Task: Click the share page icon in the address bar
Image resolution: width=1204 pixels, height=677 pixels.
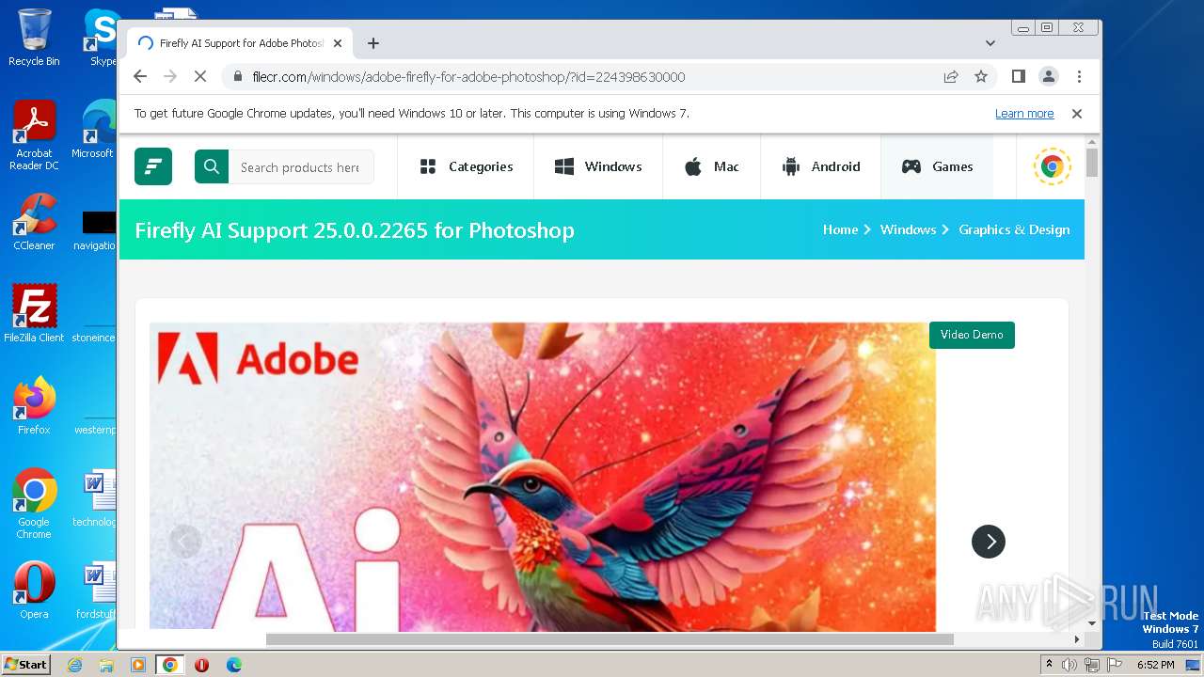Action: coord(951,77)
